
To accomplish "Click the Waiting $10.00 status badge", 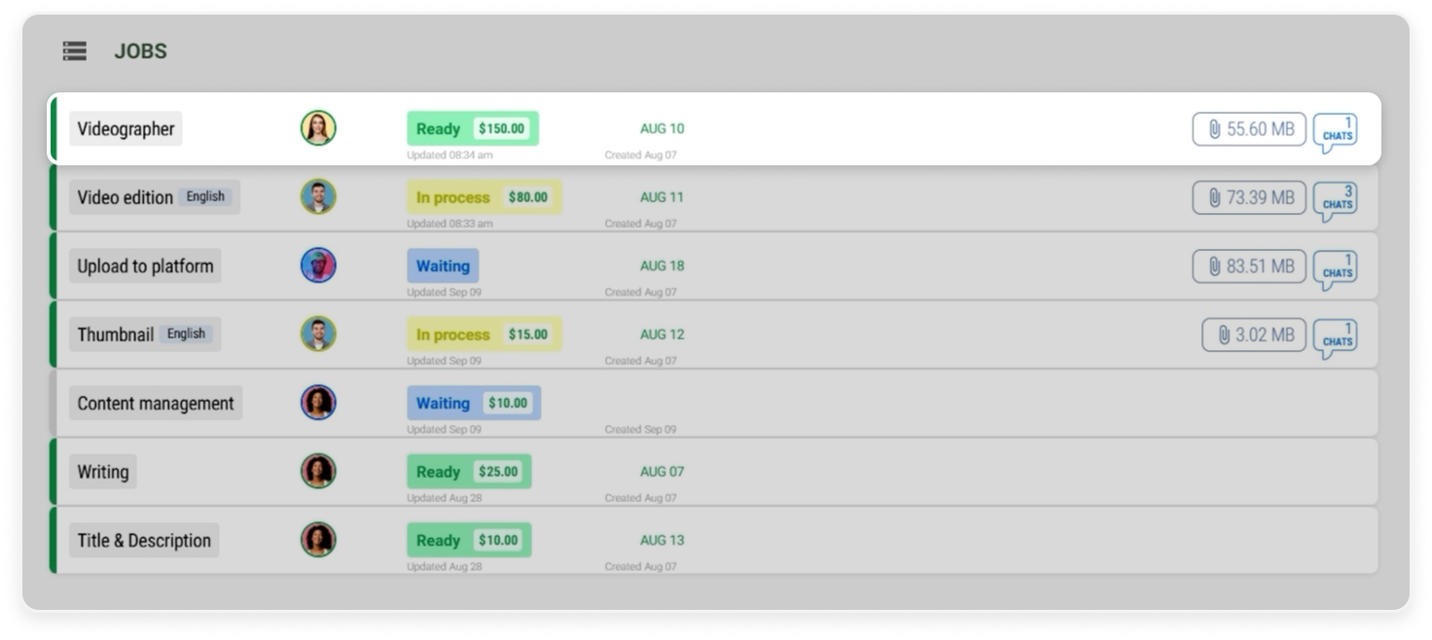I will coord(473,403).
